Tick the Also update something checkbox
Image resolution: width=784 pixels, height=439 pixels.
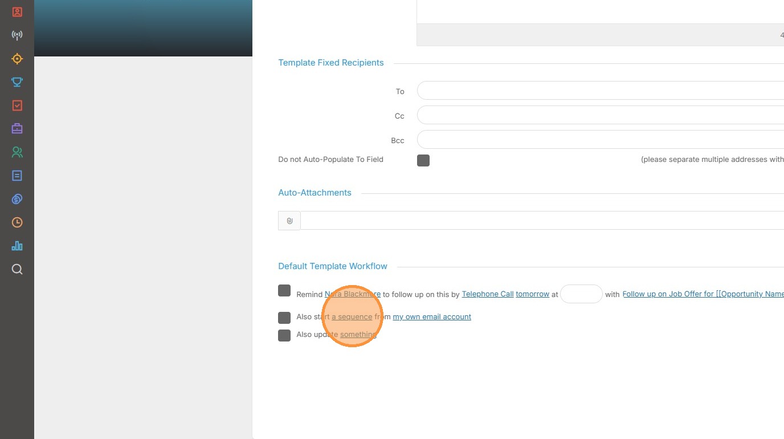click(x=284, y=335)
